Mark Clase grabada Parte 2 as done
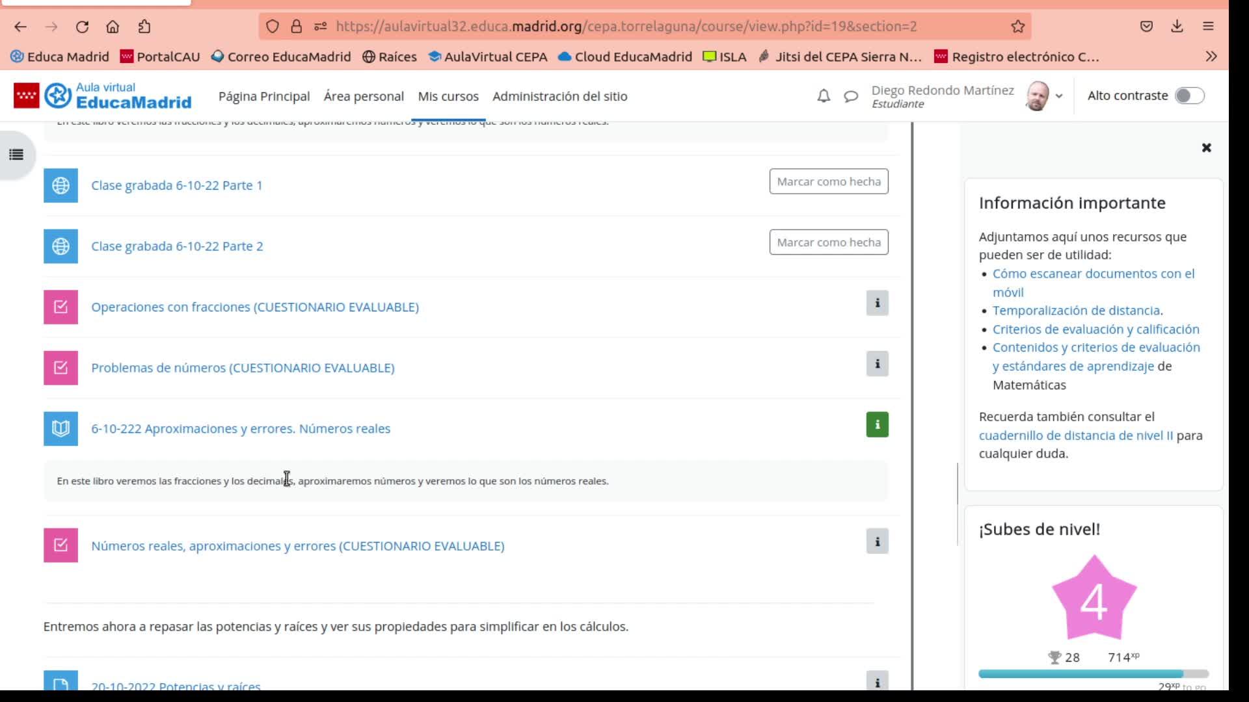This screenshot has height=702, width=1249. (x=828, y=242)
